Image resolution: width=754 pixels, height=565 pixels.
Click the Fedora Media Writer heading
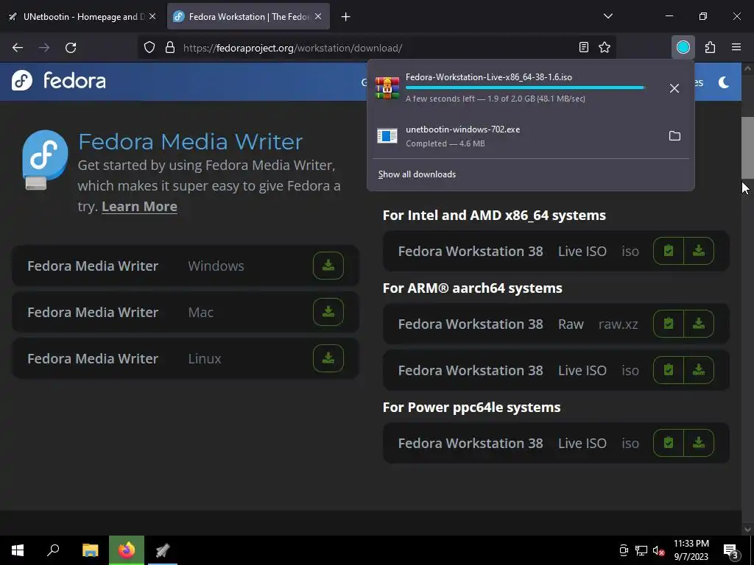point(191,141)
